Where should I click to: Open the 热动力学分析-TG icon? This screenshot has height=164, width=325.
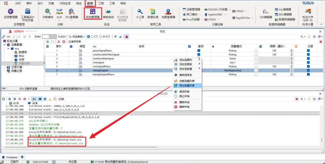point(308,15)
